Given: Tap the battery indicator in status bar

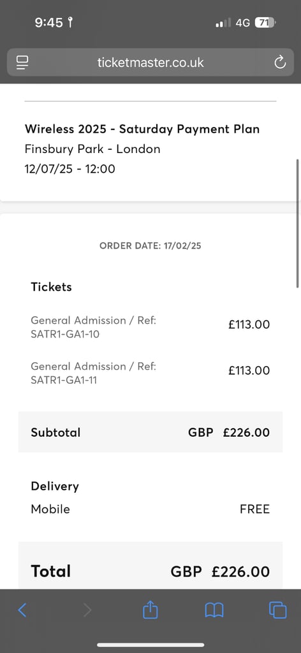Looking at the screenshot, I should 266,23.
